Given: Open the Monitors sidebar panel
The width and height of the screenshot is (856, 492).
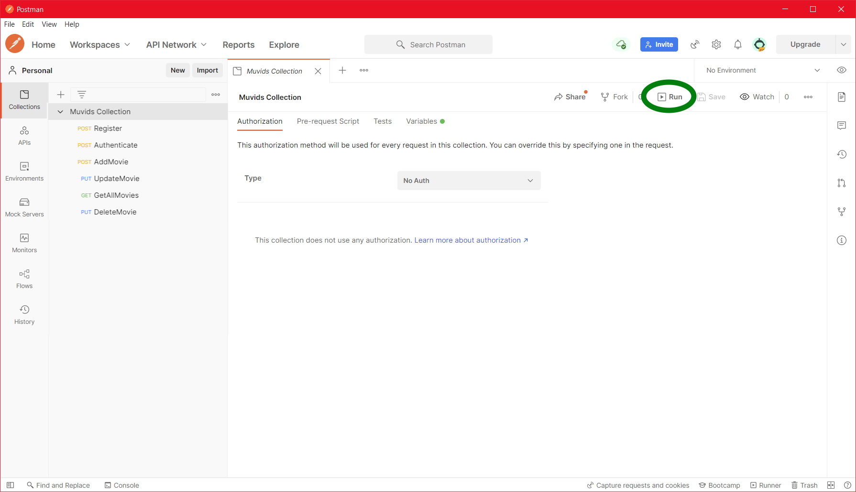Looking at the screenshot, I should 24,243.
